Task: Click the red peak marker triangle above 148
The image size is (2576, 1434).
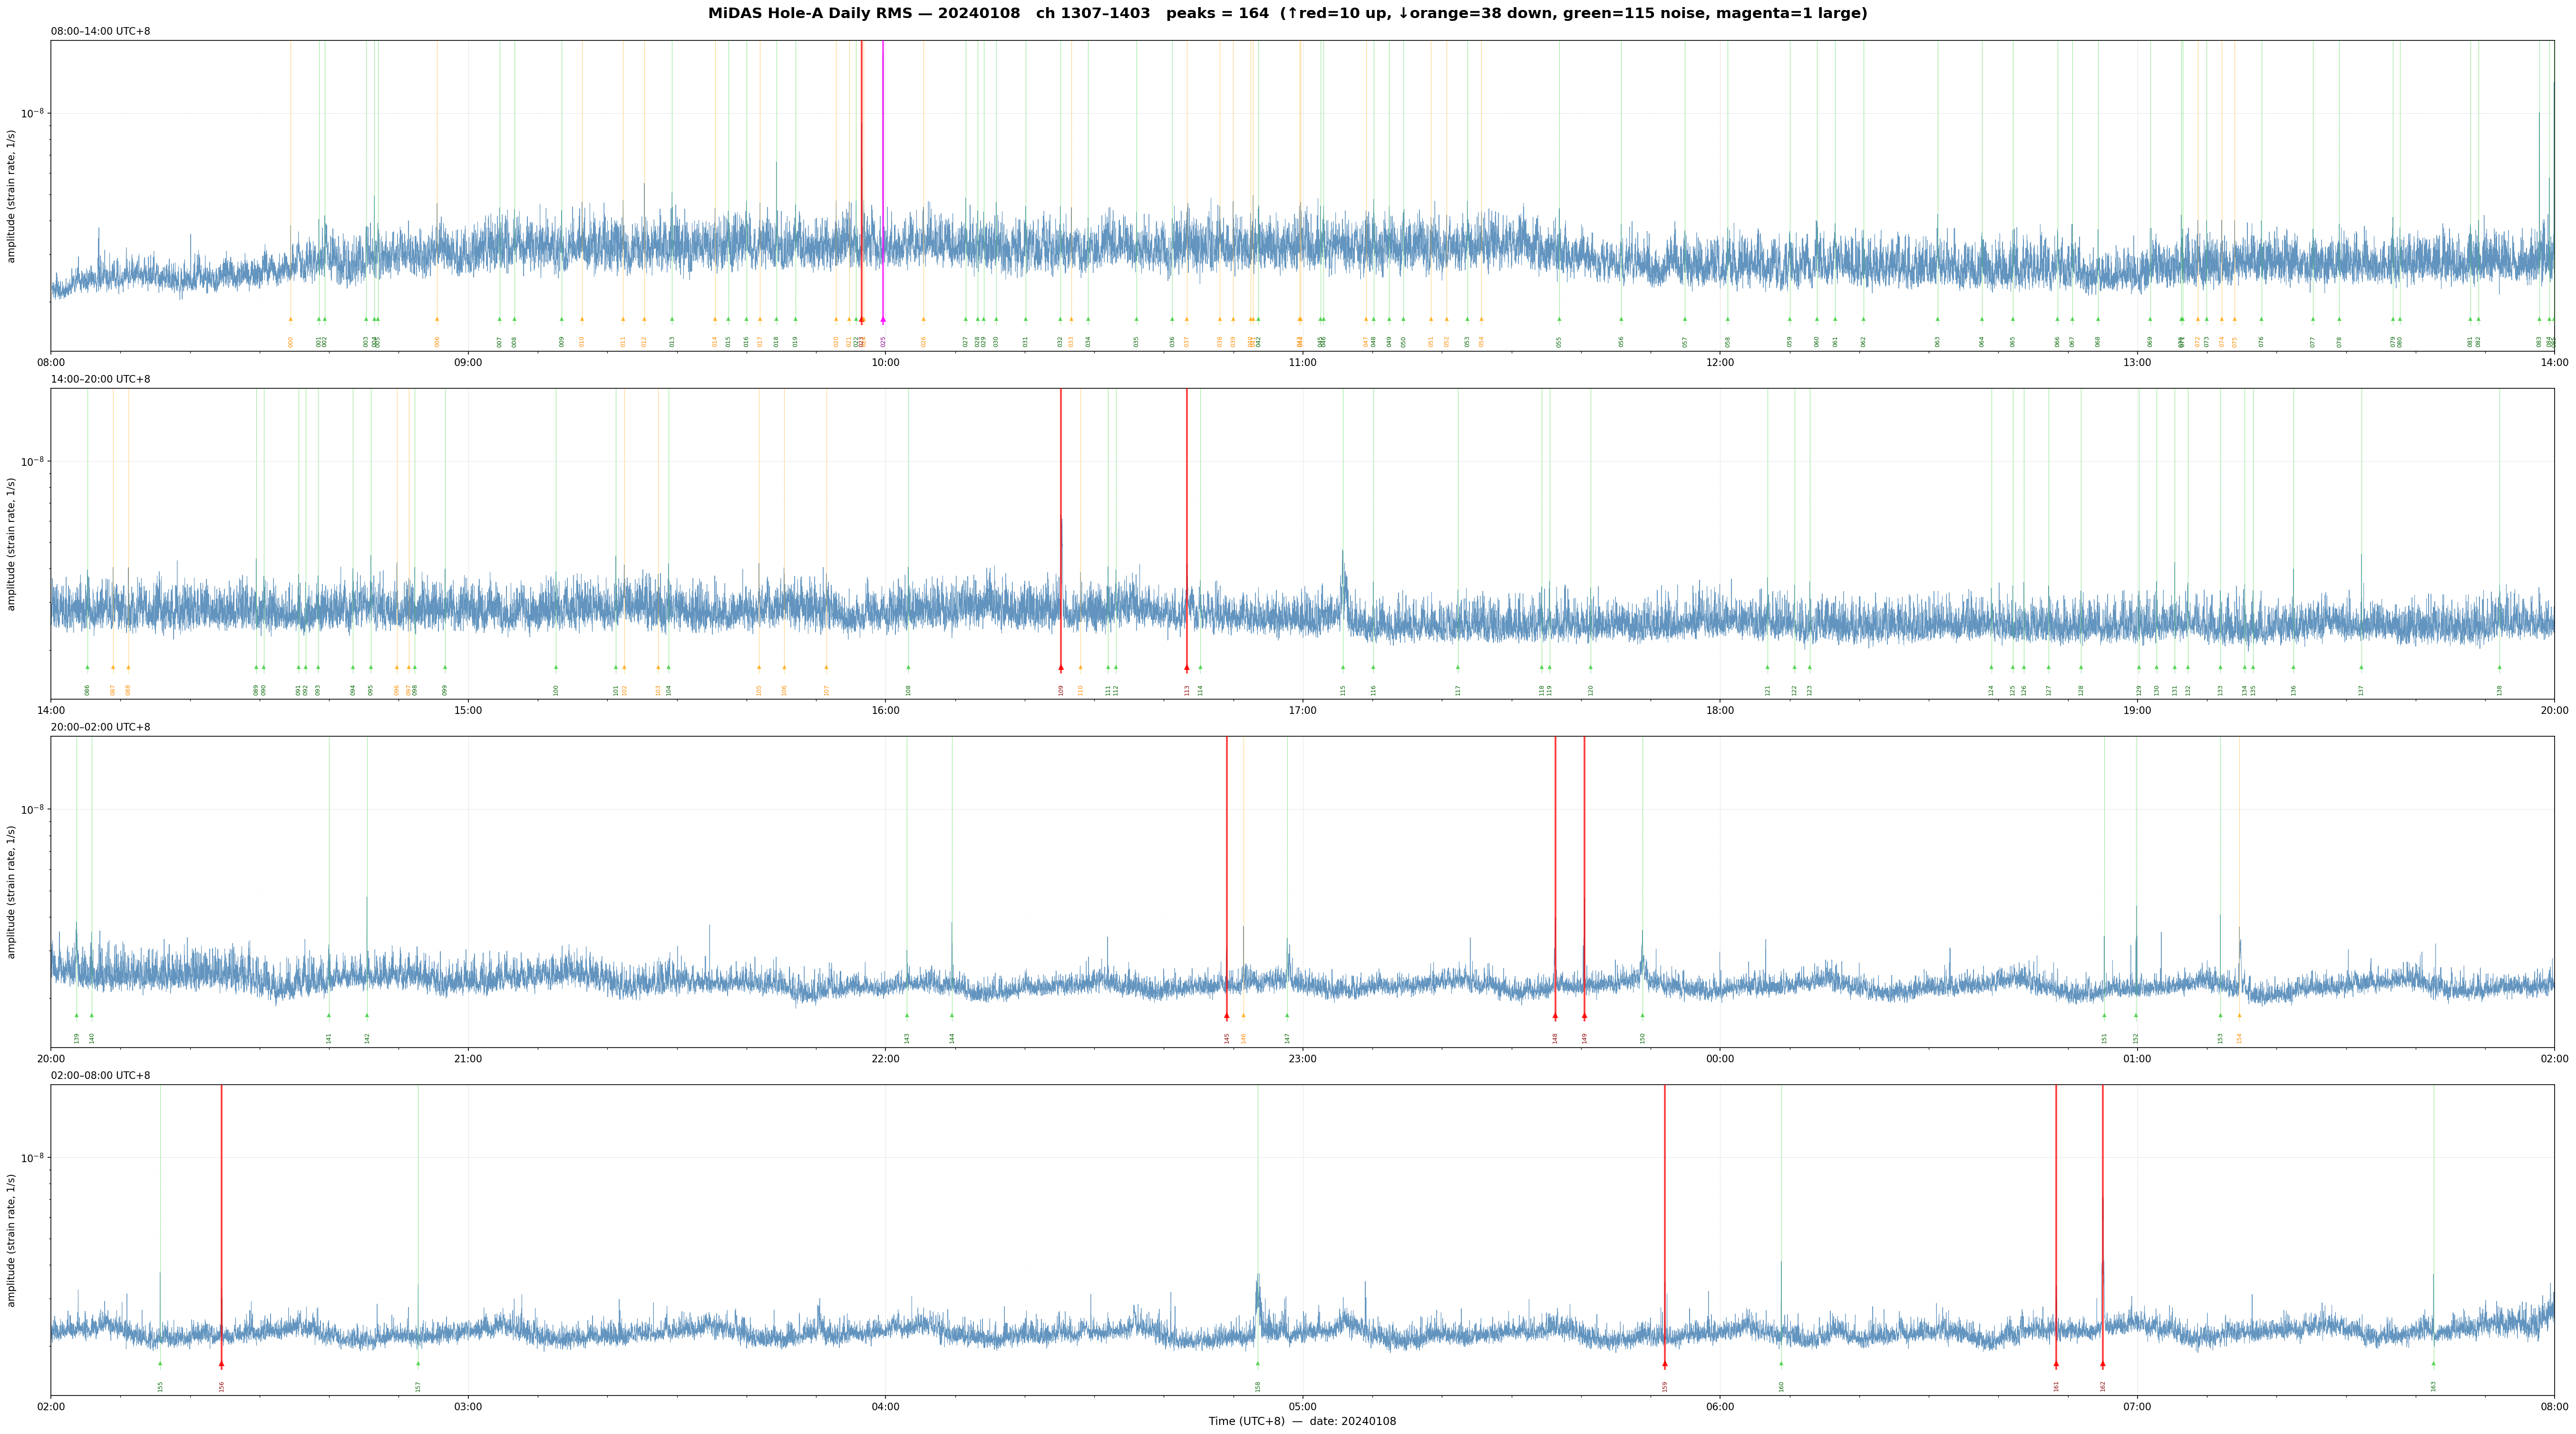Action: pos(1555,1016)
